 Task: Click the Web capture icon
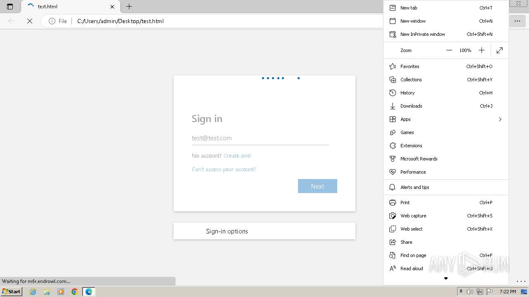click(393, 216)
